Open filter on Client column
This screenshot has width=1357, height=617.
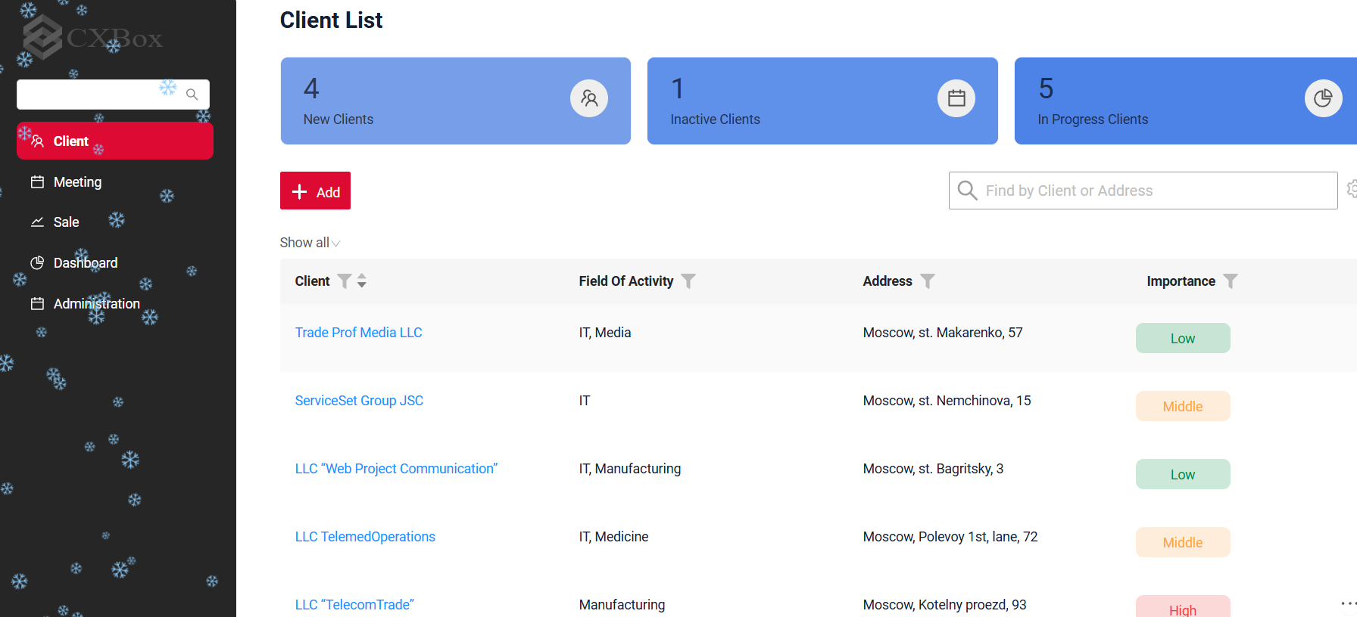(345, 281)
